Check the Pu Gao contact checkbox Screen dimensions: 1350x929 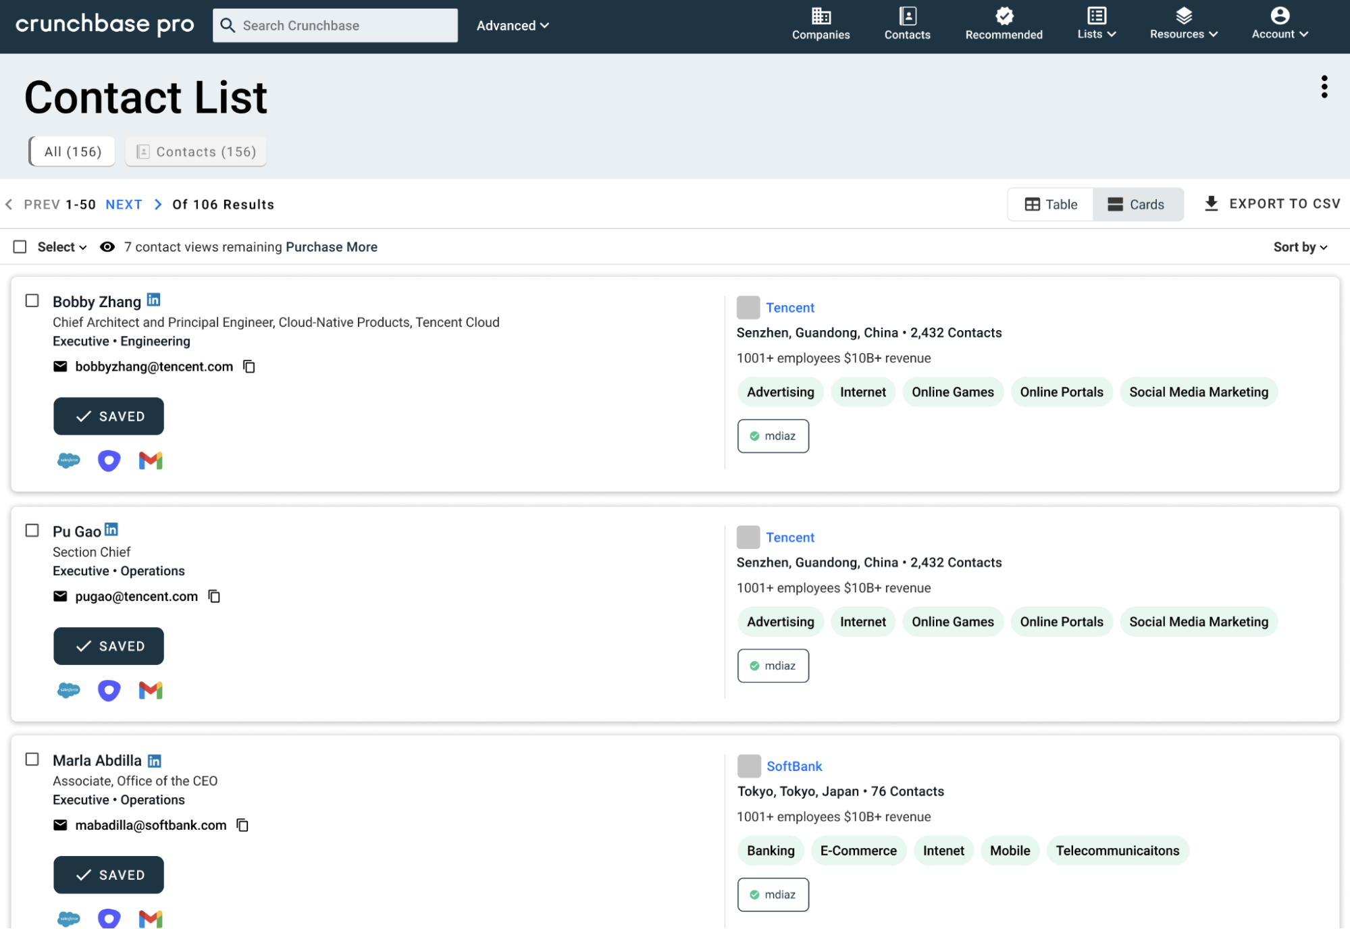(x=32, y=531)
